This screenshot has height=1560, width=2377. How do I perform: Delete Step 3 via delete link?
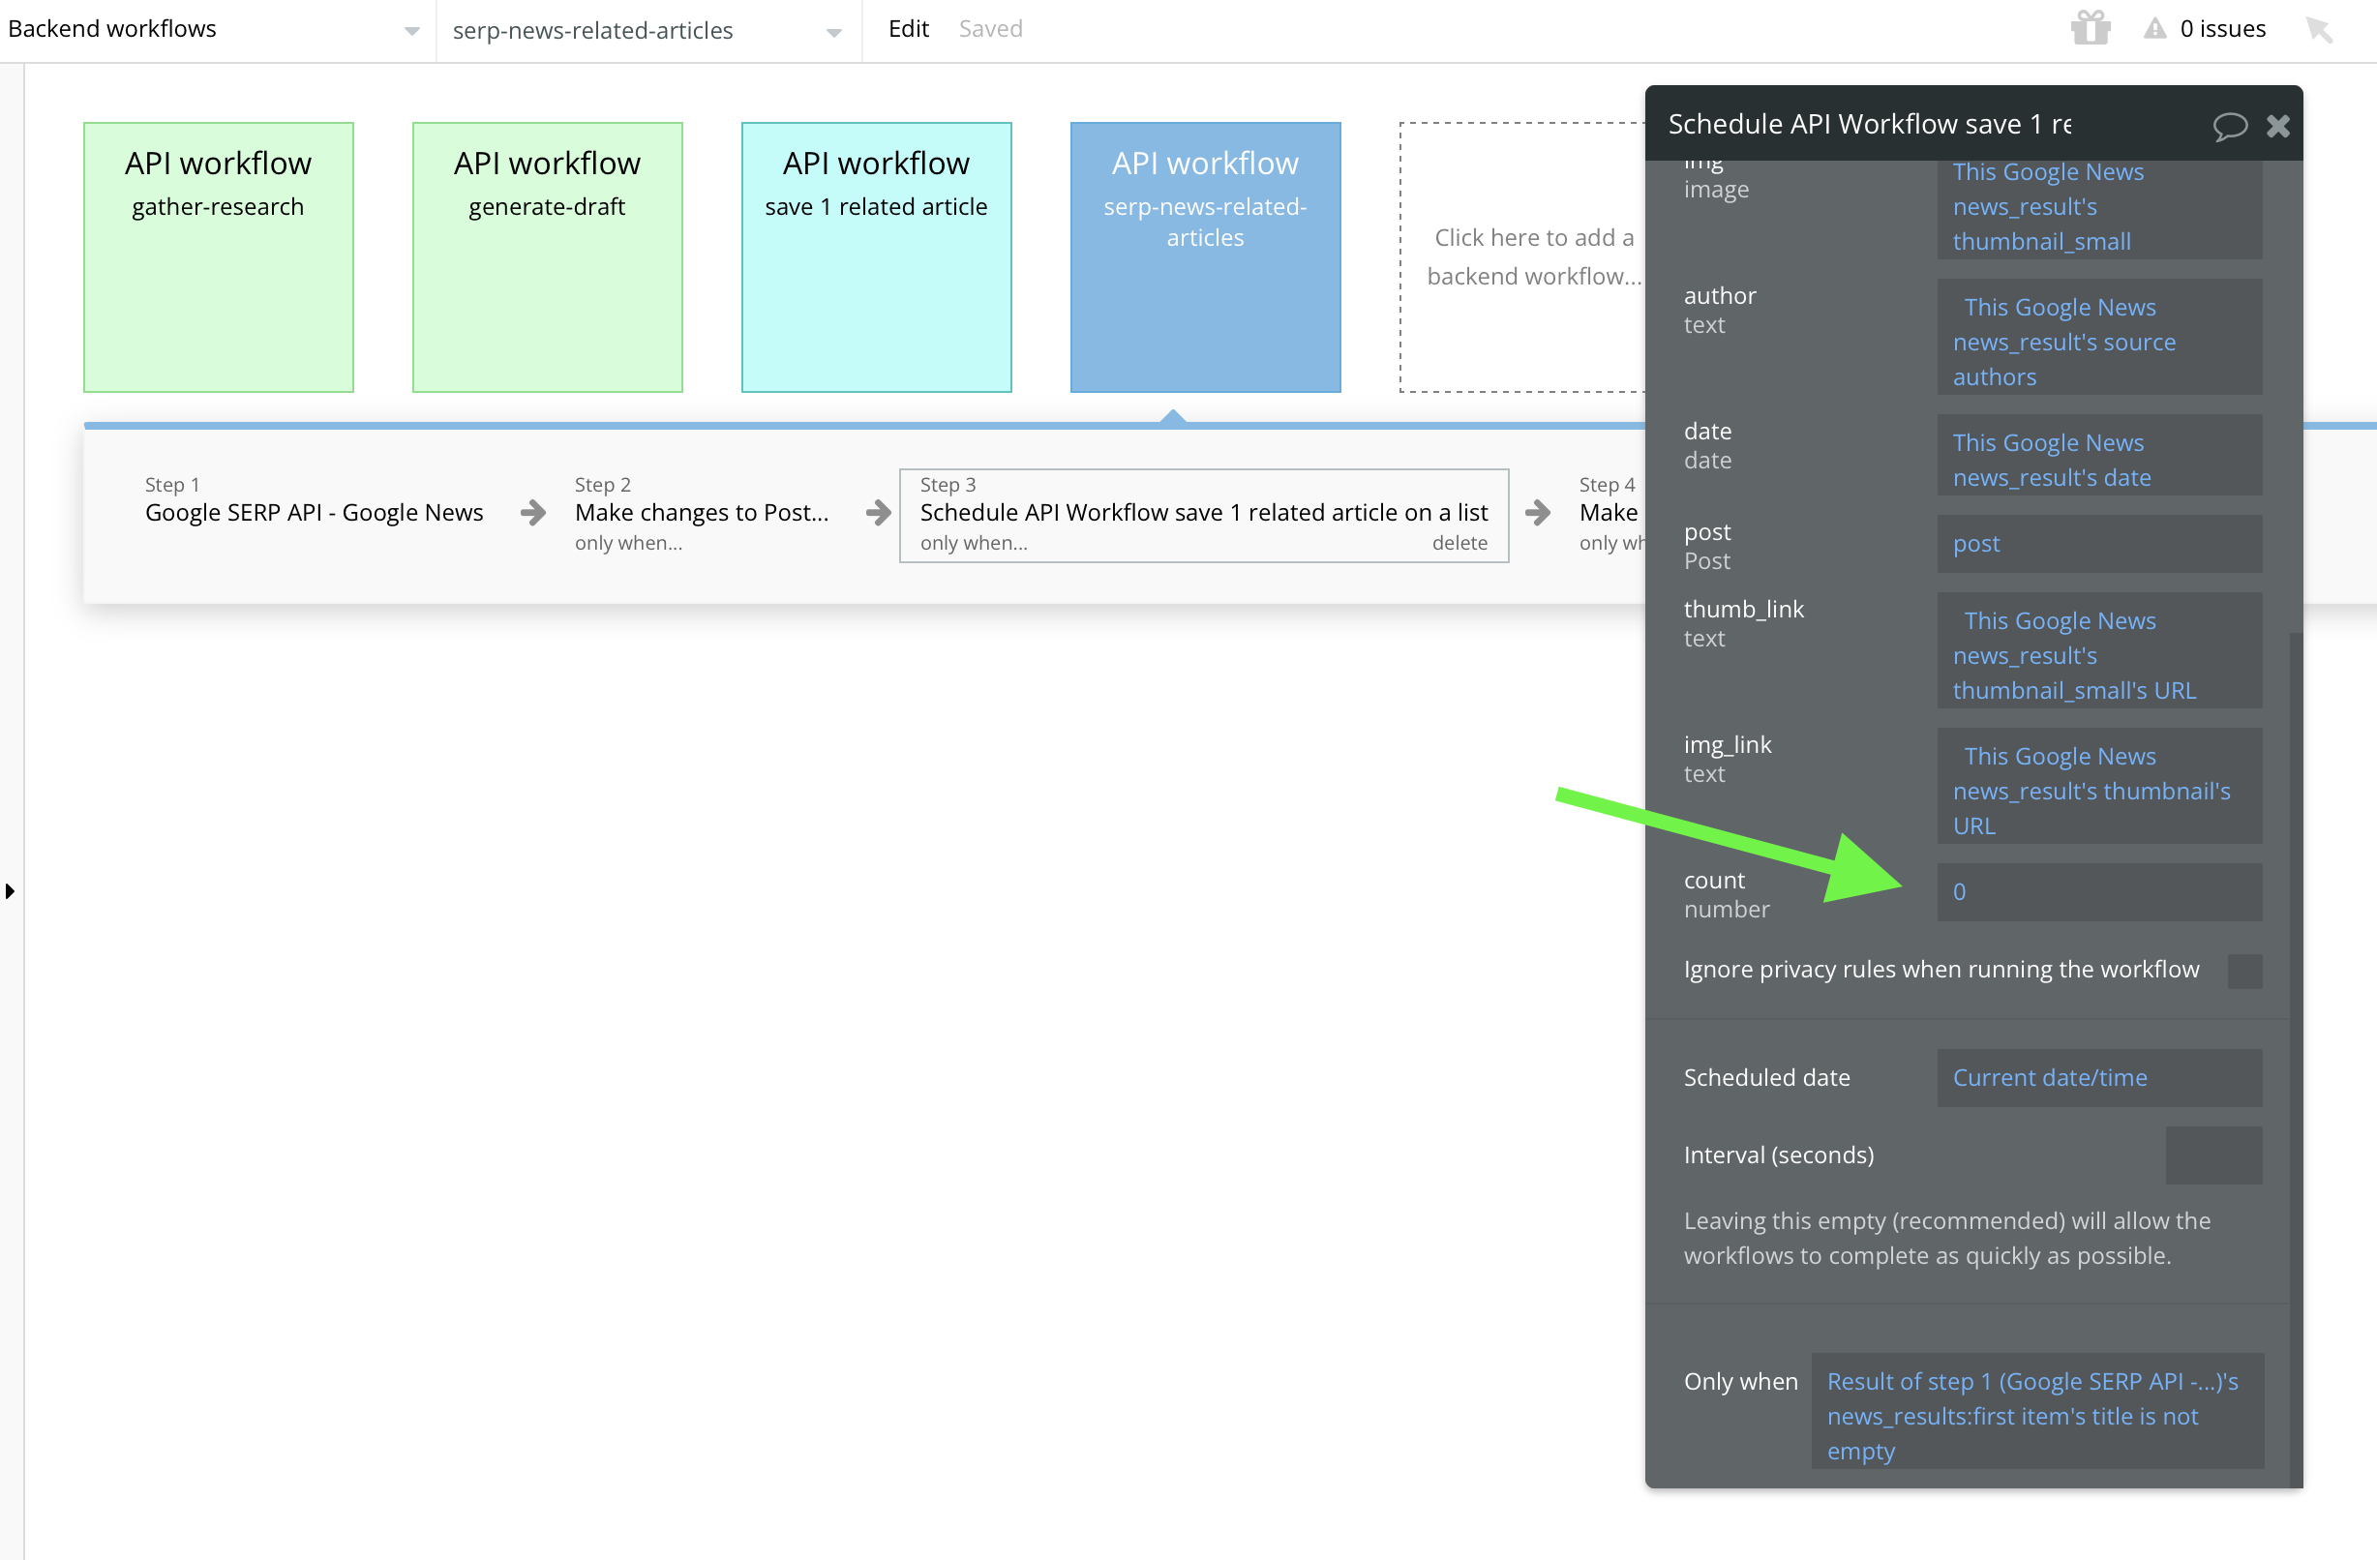[x=1459, y=543]
